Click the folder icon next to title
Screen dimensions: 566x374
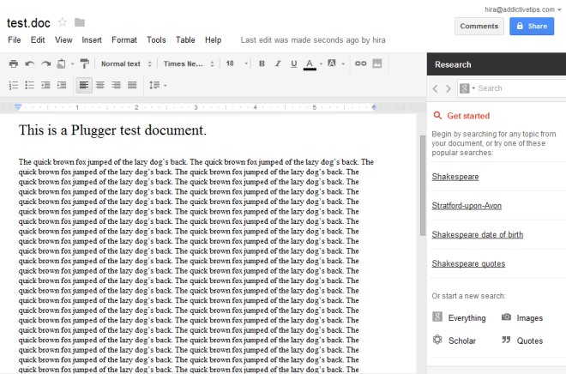pyautogui.click(x=80, y=22)
